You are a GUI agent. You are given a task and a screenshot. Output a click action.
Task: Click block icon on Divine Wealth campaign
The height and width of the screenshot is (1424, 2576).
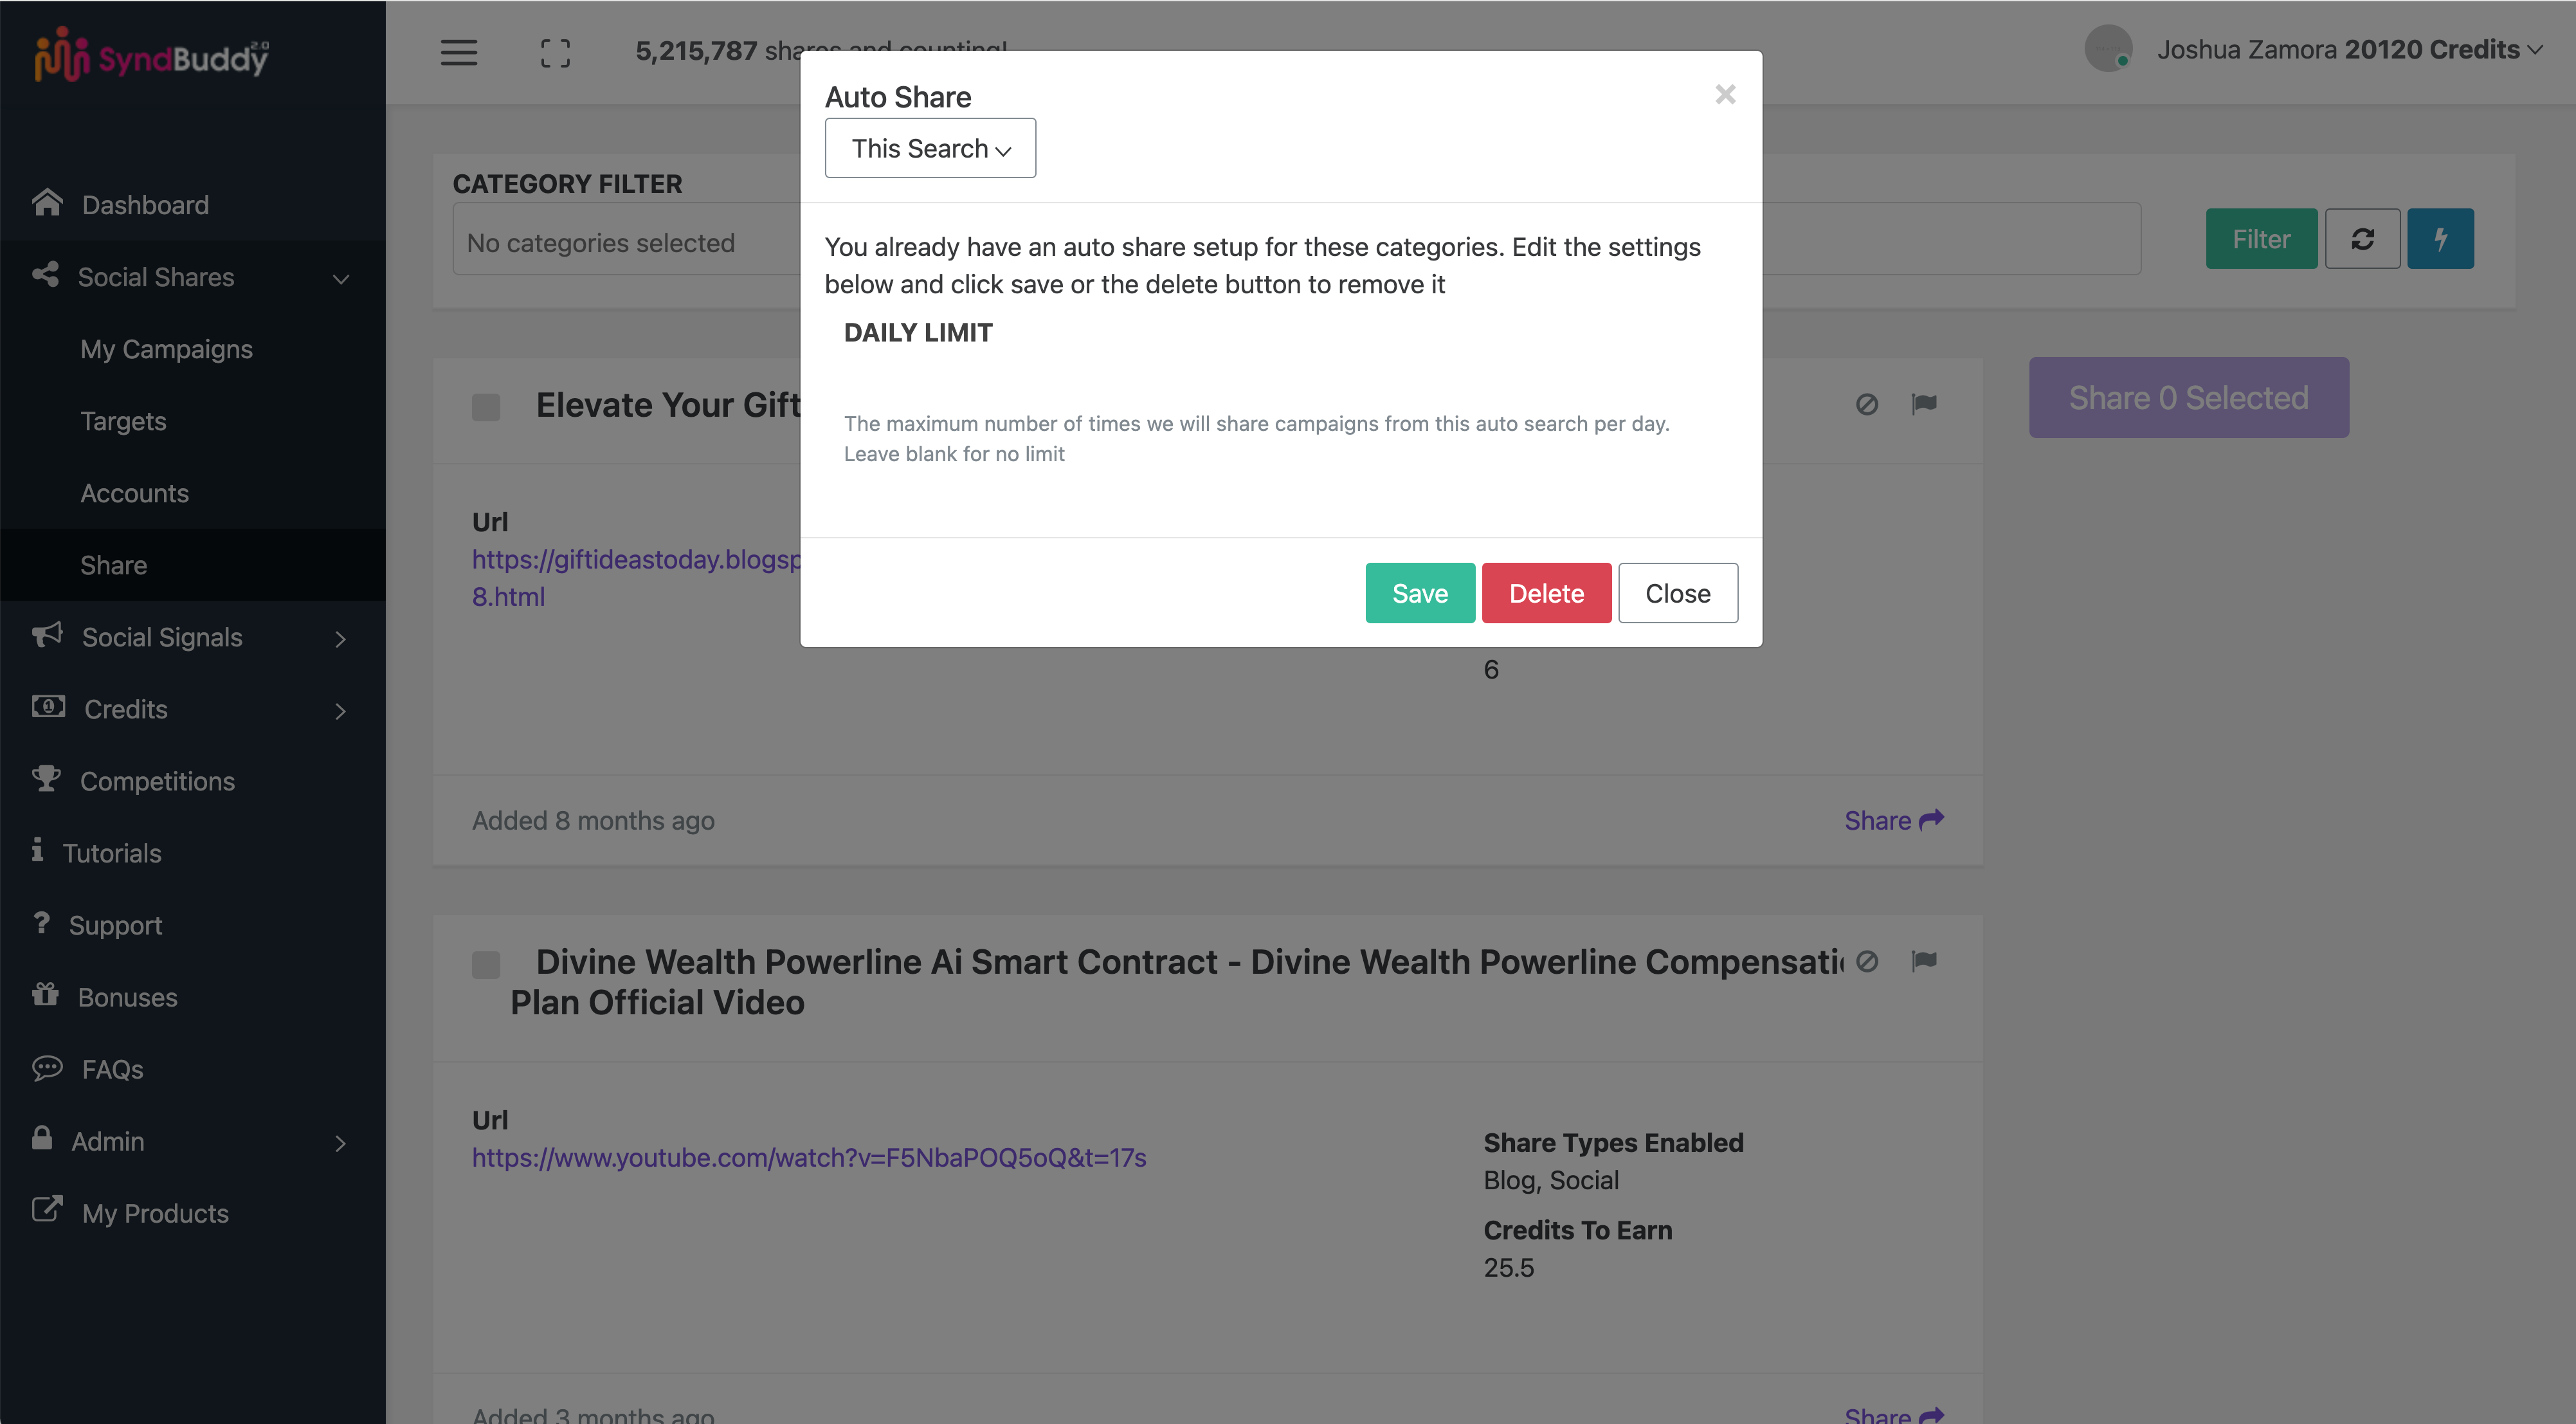click(1867, 961)
